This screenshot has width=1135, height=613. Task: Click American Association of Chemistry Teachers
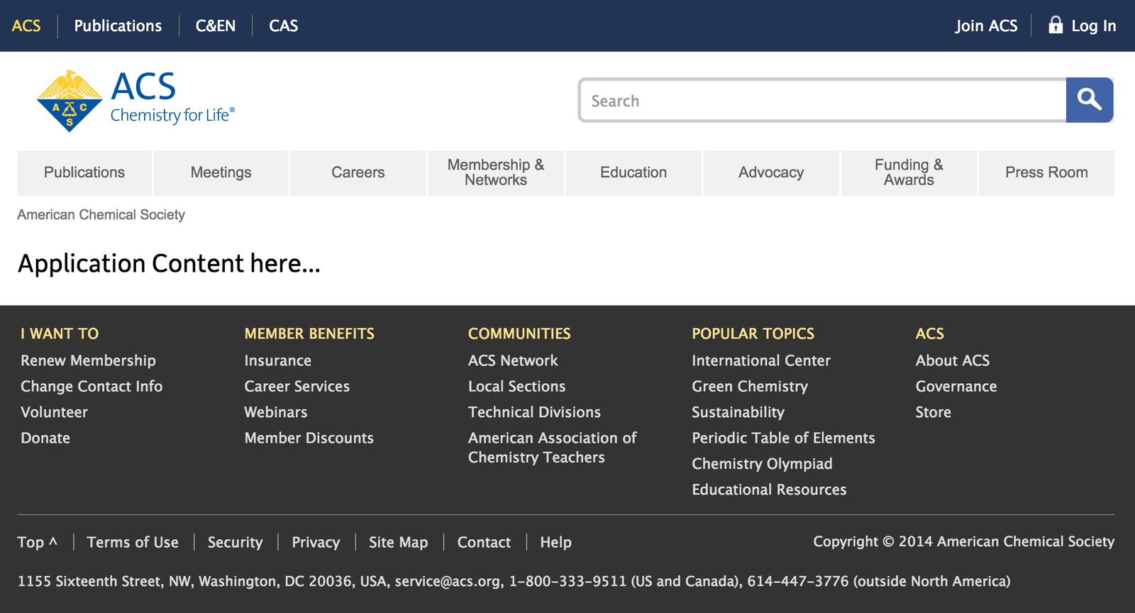[553, 448]
